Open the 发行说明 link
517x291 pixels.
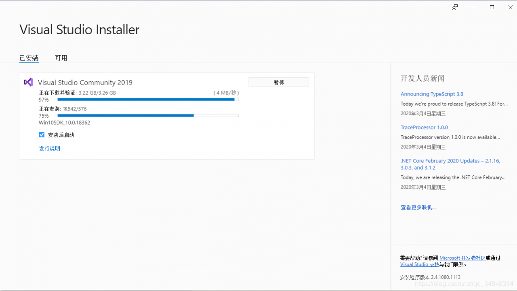click(50, 148)
